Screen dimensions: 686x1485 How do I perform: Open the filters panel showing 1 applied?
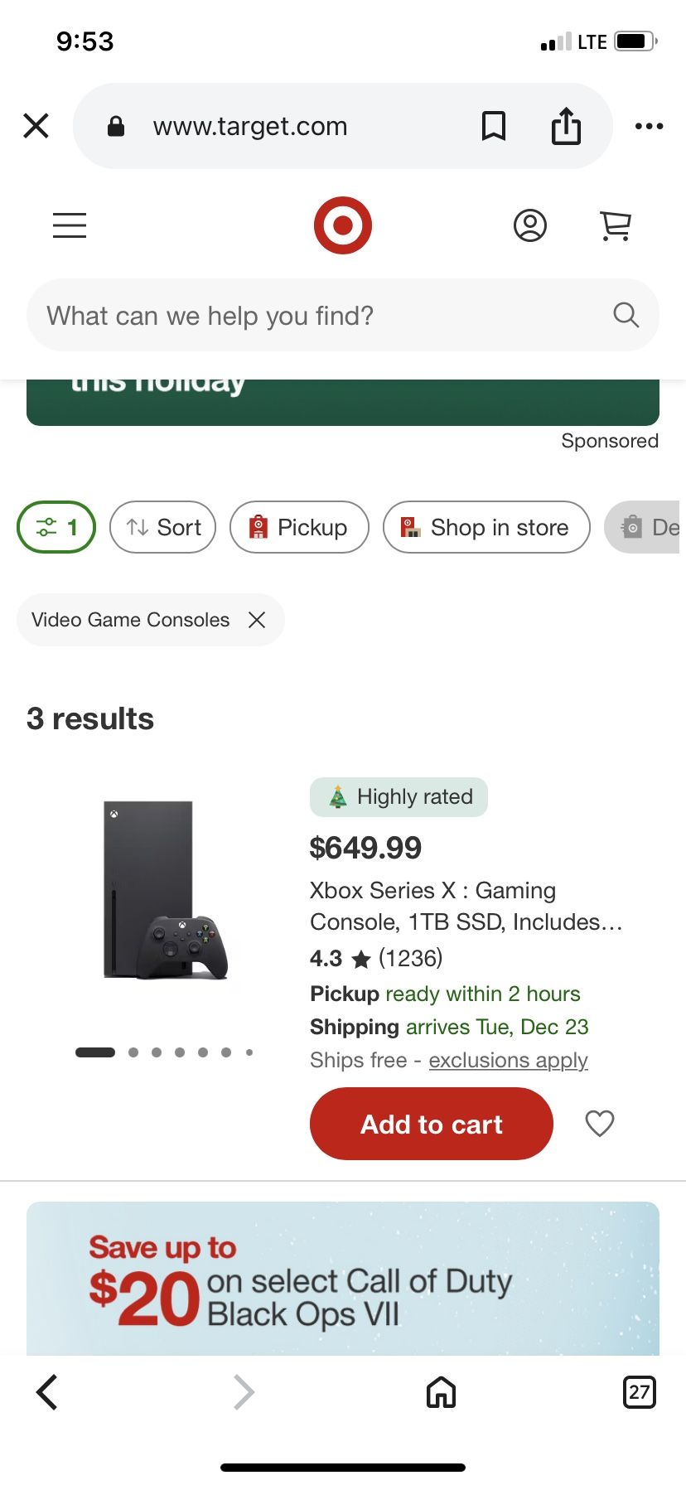point(56,527)
